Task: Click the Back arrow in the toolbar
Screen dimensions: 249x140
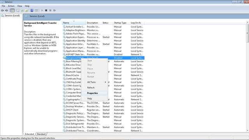Action: point(2,10)
